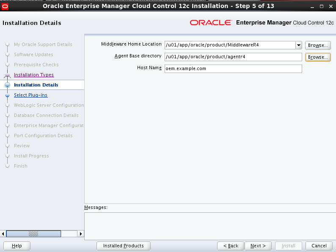Maximize the installer window

pyautogui.click(x=322, y=6)
